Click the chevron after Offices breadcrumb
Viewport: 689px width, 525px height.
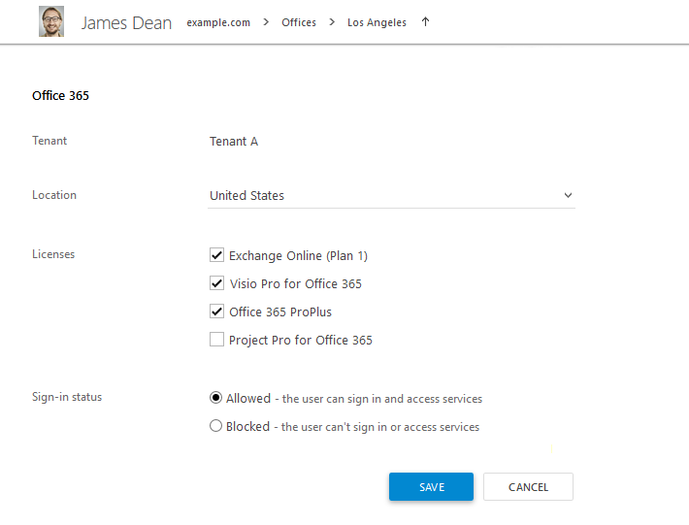(x=332, y=22)
